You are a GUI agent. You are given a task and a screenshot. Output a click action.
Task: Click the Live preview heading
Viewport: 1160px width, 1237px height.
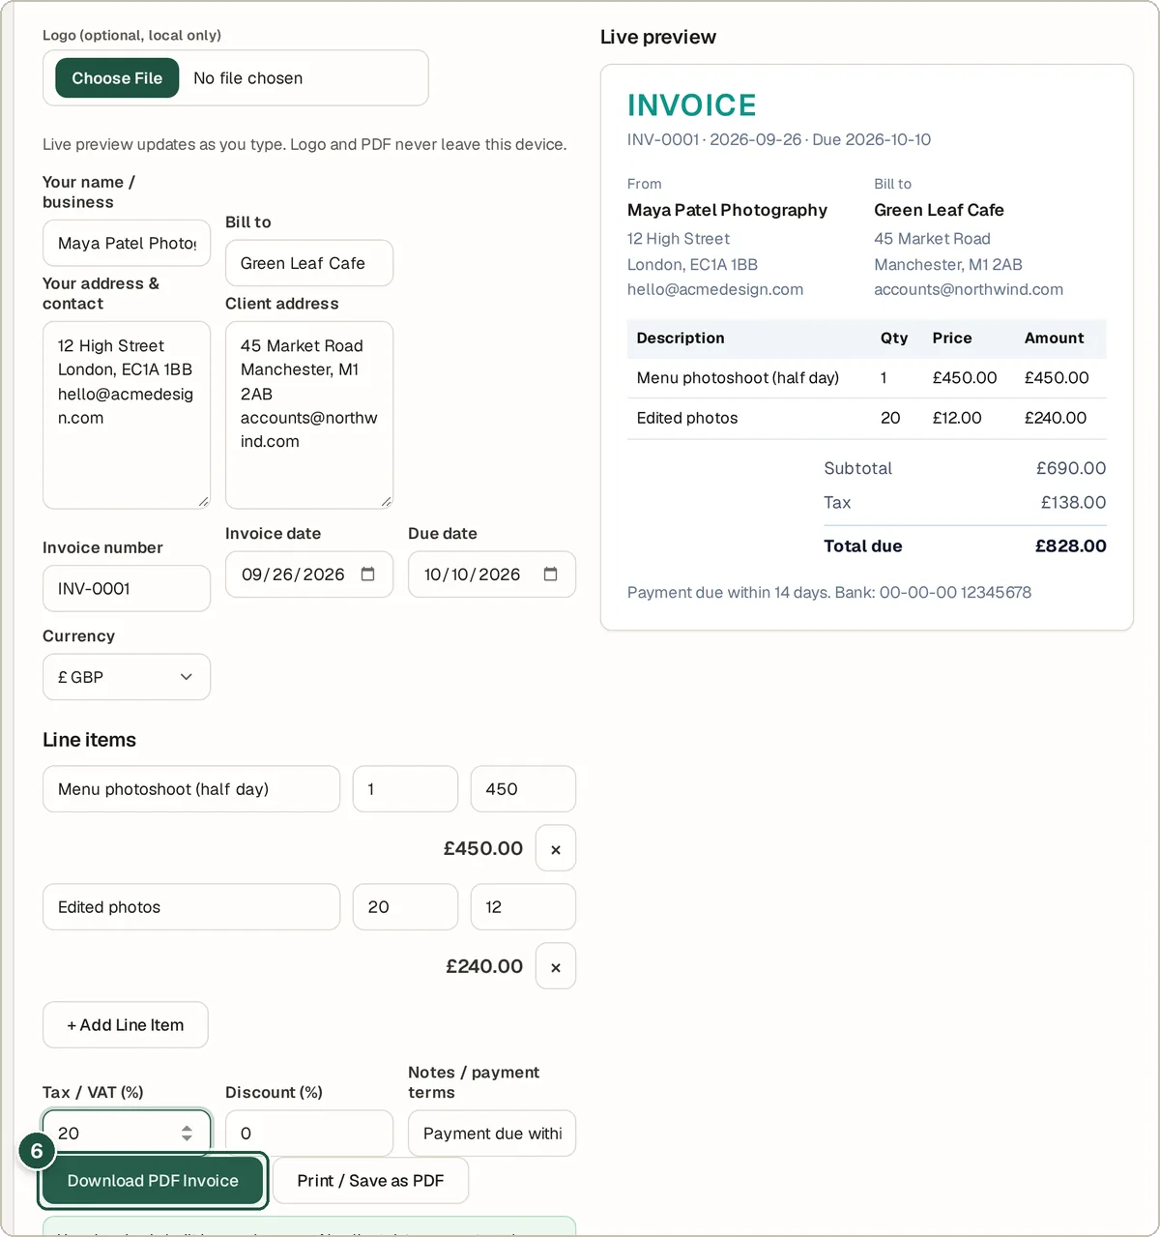click(658, 37)
